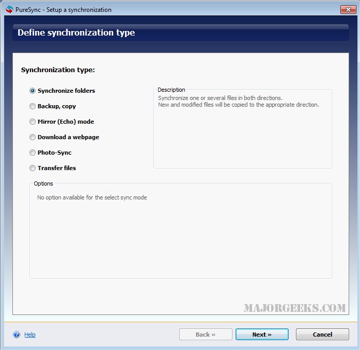This screenshot has height=350, width=360.
Task: Click the 'No option available' text
Action: pos(92,197)
